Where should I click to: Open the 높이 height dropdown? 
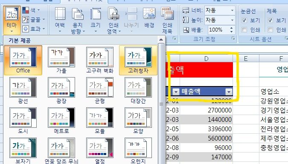click(x=232, y=20)
